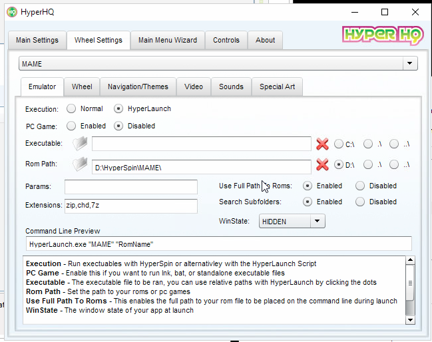The image size is (432, 342).
Task: Select HyperLaunch execution mode
Action: tap(118, 108)
